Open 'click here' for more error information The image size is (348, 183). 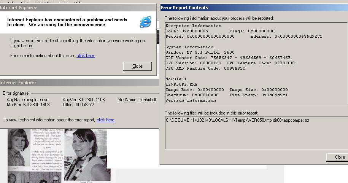[86, 56]
